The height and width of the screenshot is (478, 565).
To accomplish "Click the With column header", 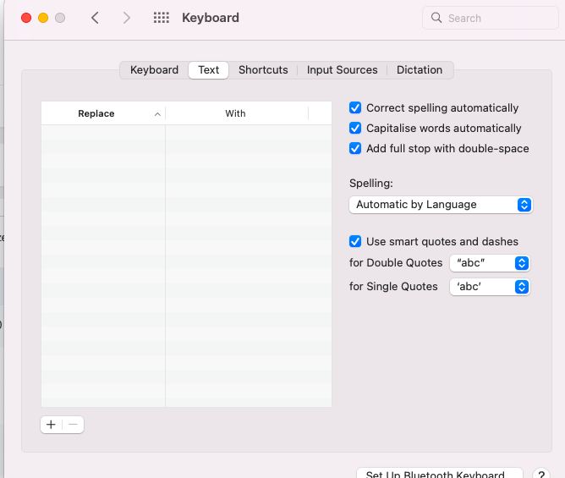I will coord(237,113).
